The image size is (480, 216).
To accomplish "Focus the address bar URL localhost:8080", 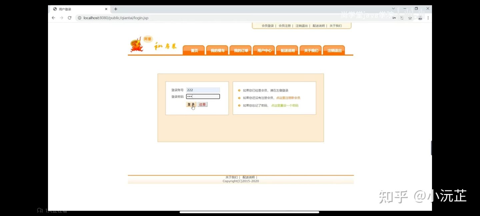I will (x=116, y=18).
